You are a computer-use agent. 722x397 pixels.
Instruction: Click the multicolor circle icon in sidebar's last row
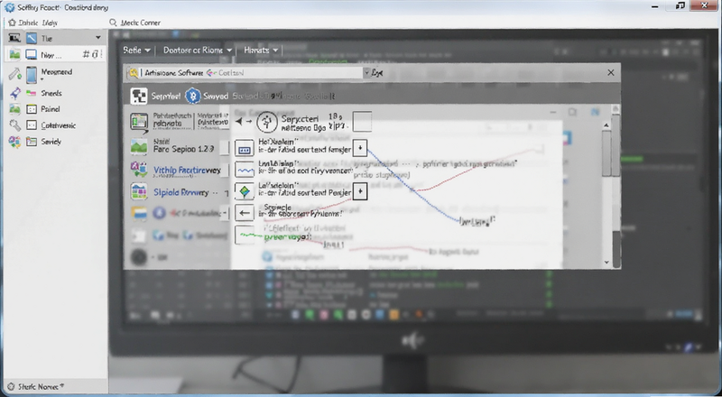(14, 142)
